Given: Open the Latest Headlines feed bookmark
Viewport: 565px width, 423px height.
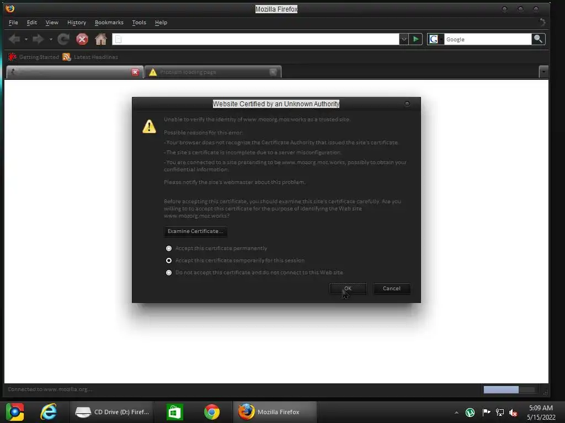Looking at the screenshot, I should tap(90, 57).
